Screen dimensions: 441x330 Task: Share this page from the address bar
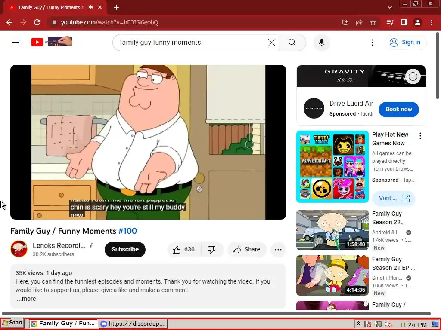tap(359, 22)
